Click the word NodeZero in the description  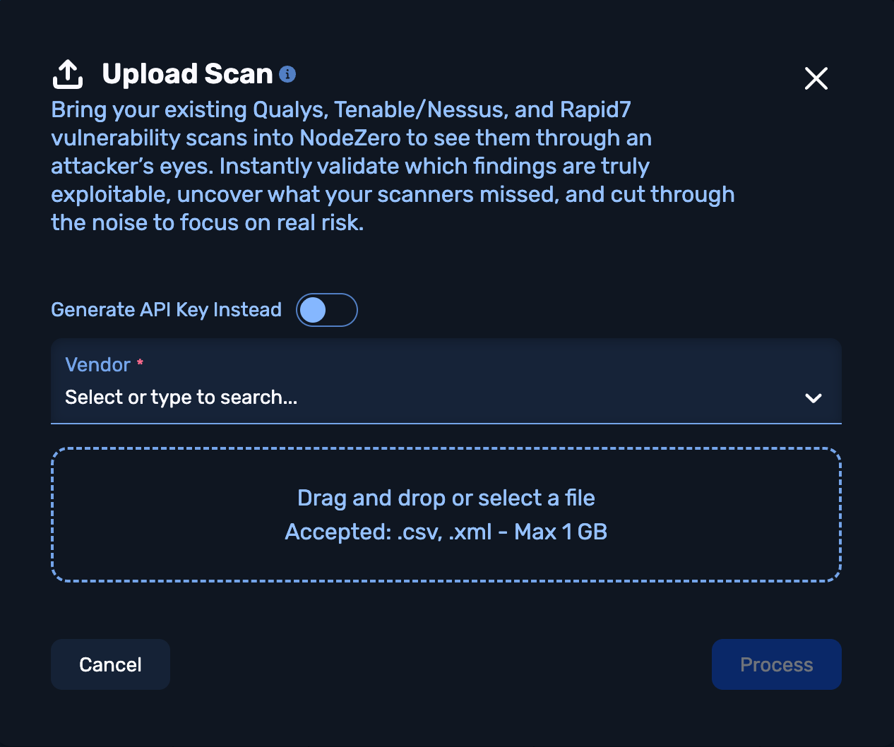[x=350, y=138]
